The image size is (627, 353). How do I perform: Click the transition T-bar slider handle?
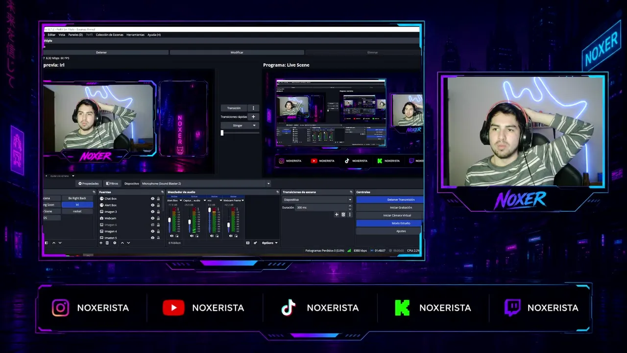(x=222, y=133)
